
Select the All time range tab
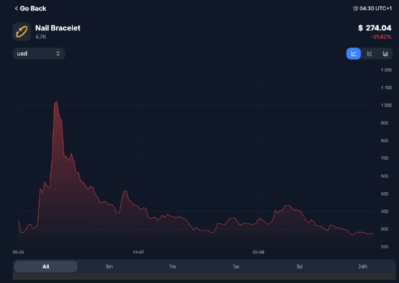tap(46, 267)
